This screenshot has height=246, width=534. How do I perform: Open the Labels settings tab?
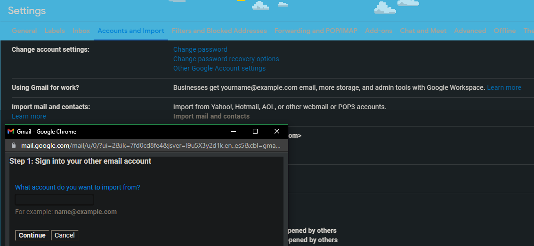tap(55, 31)
